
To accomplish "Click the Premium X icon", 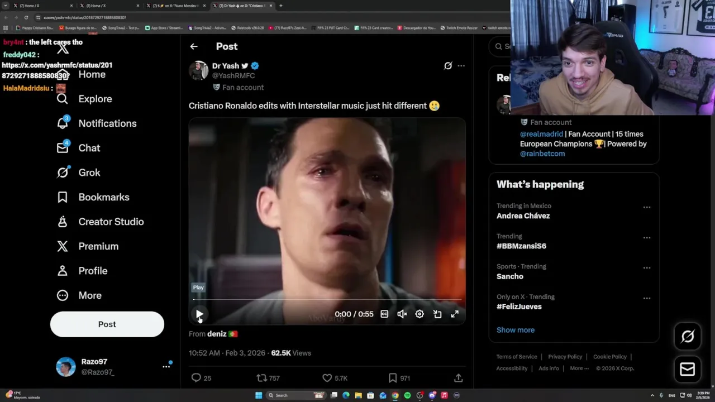I will [63, 246].
